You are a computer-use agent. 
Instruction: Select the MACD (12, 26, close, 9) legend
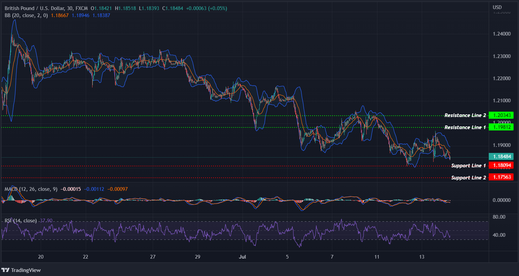tap(30, 189)
